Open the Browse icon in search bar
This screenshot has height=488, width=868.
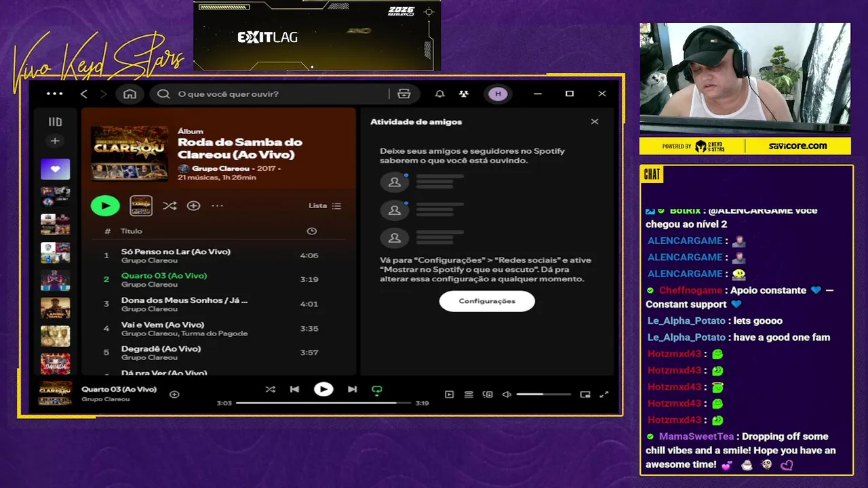click(404, 94)
